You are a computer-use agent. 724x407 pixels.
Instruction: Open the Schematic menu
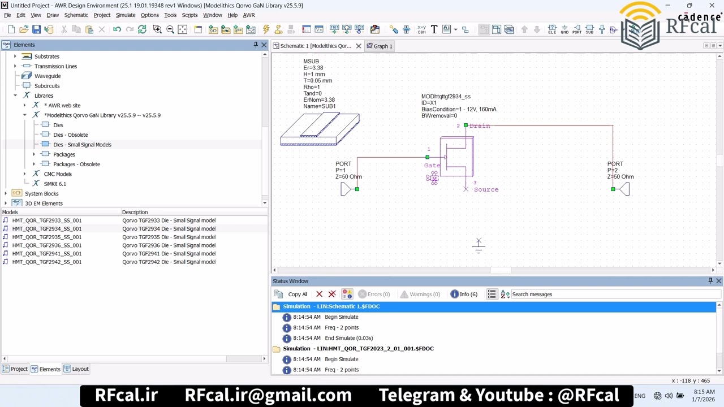tap(76, 15)
